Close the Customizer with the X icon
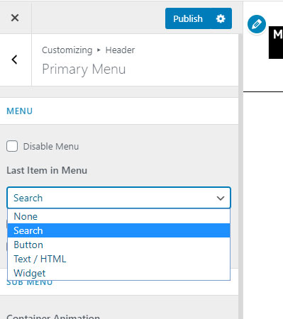The image size is (283, 319). click(15, 18)
